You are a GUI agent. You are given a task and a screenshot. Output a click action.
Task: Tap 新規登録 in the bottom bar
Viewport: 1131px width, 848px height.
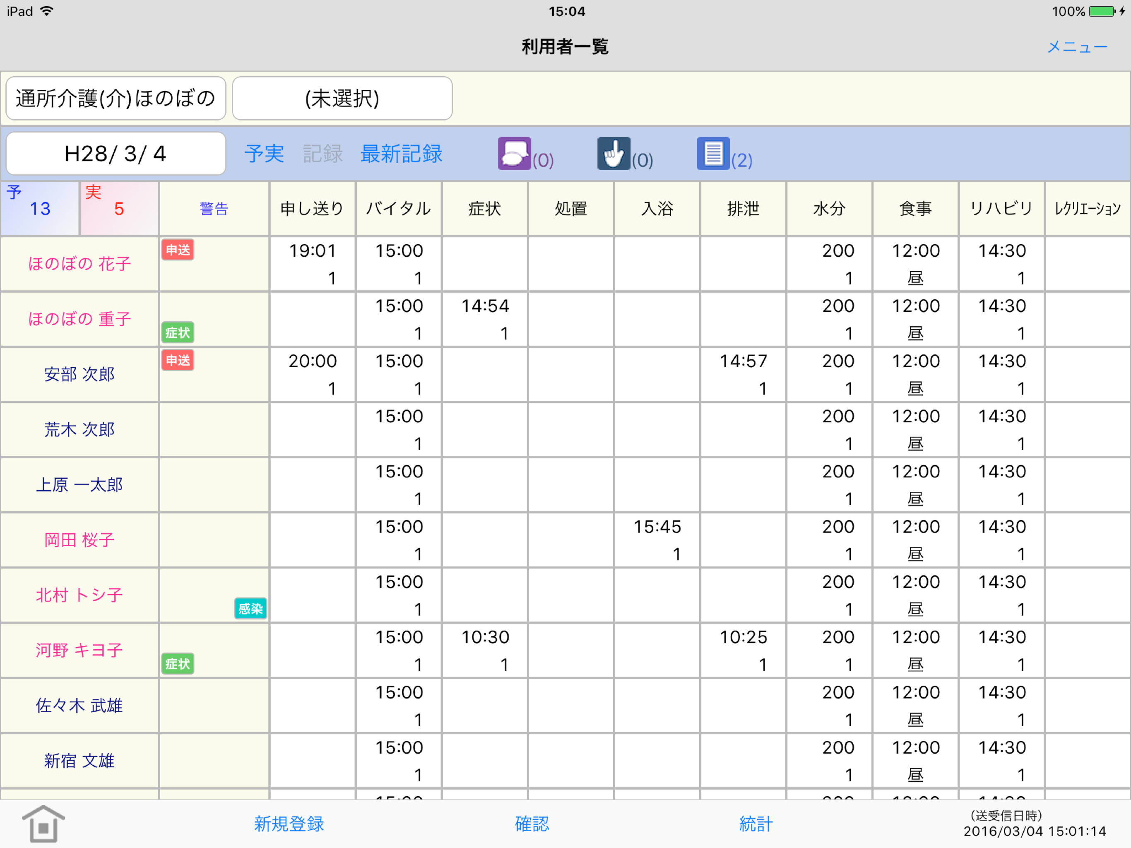click(289, 824)
